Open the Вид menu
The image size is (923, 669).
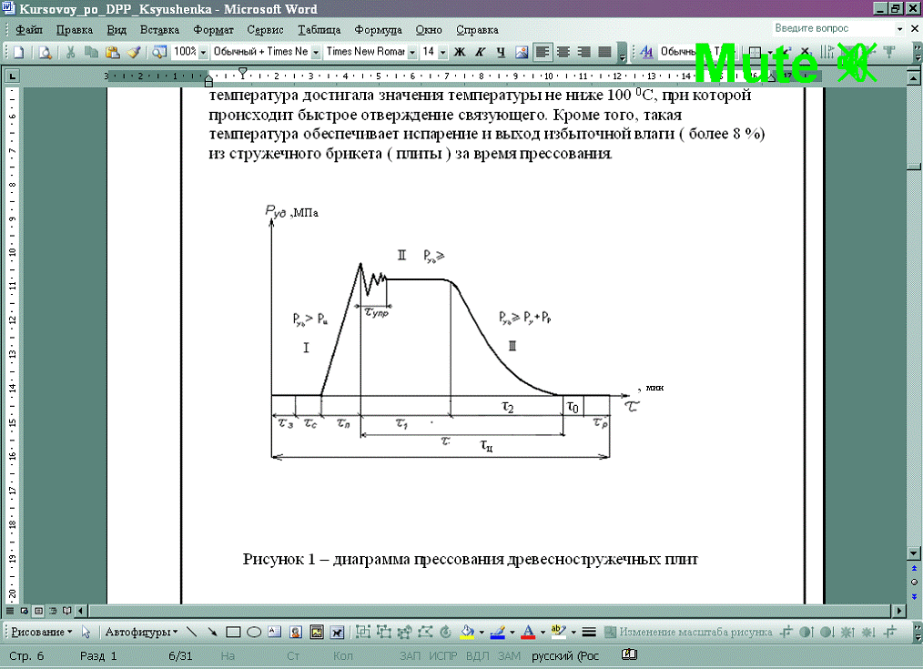pos(117,30)
